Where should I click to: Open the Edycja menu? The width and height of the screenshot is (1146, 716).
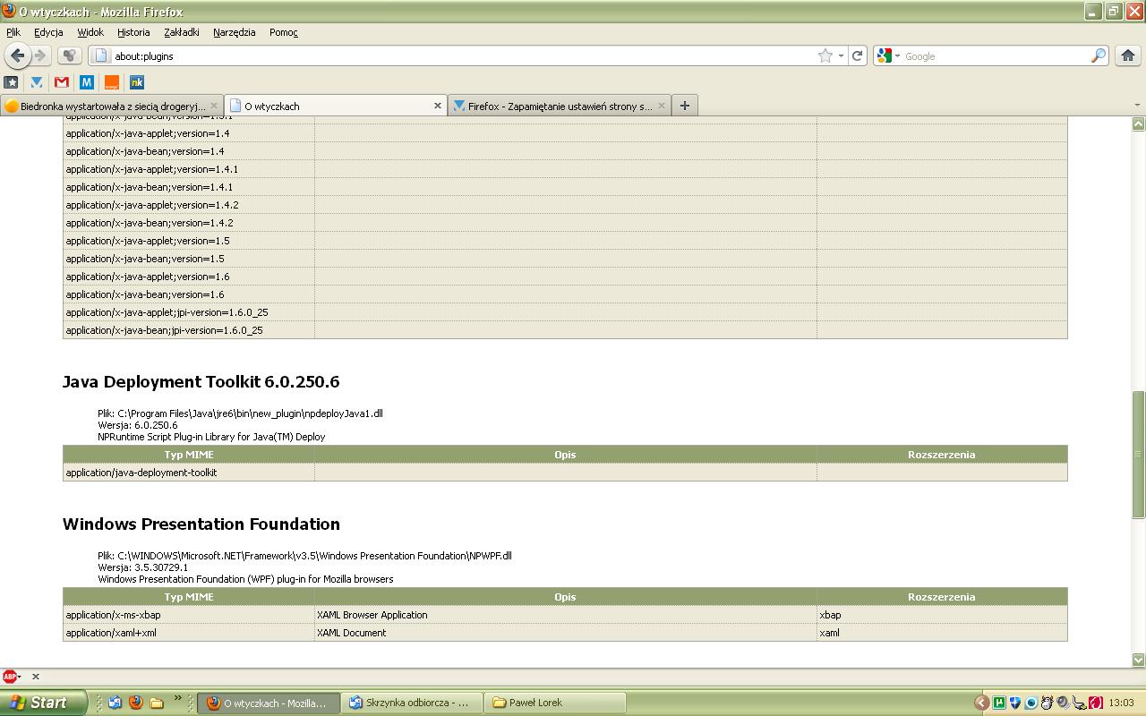pyautogui.click(x=48, y=32)
